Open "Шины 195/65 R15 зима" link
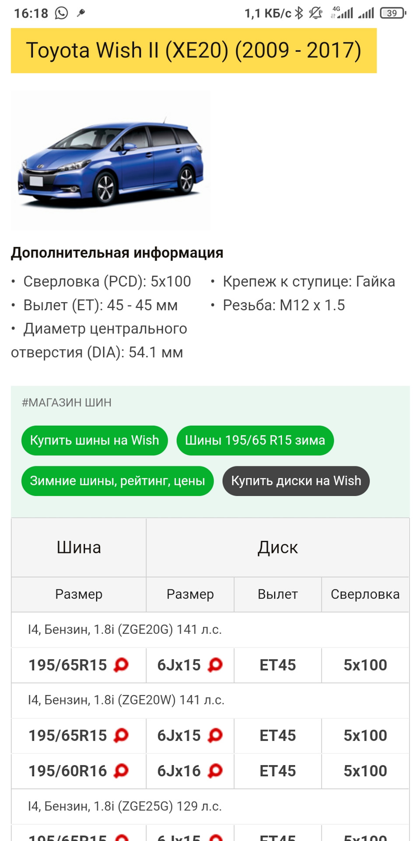 [x=255, y=440]
